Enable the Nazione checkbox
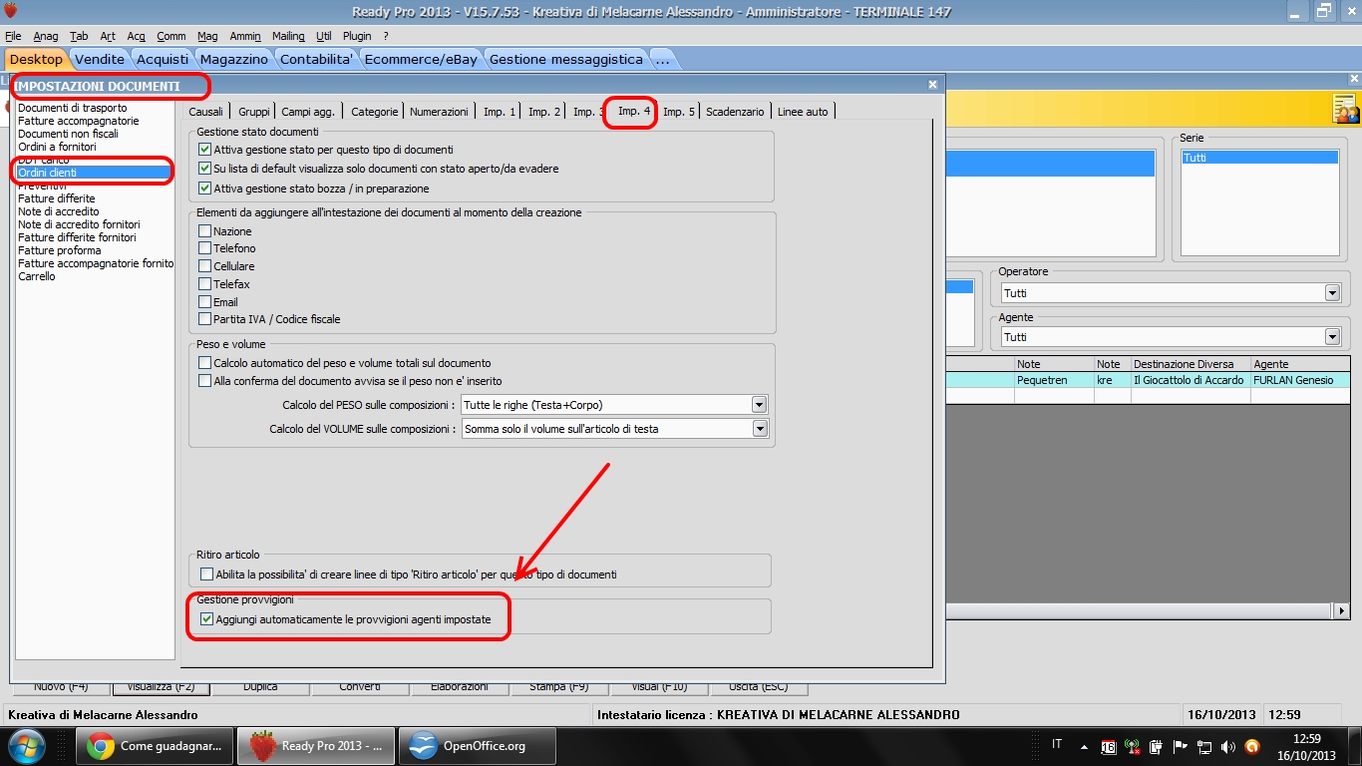 click(204, 230)
